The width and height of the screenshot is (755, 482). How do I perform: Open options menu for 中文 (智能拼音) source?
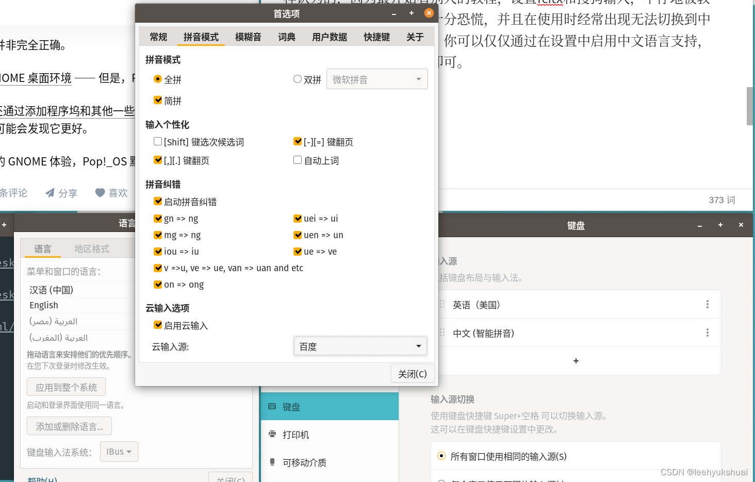[x=707, y=333]
